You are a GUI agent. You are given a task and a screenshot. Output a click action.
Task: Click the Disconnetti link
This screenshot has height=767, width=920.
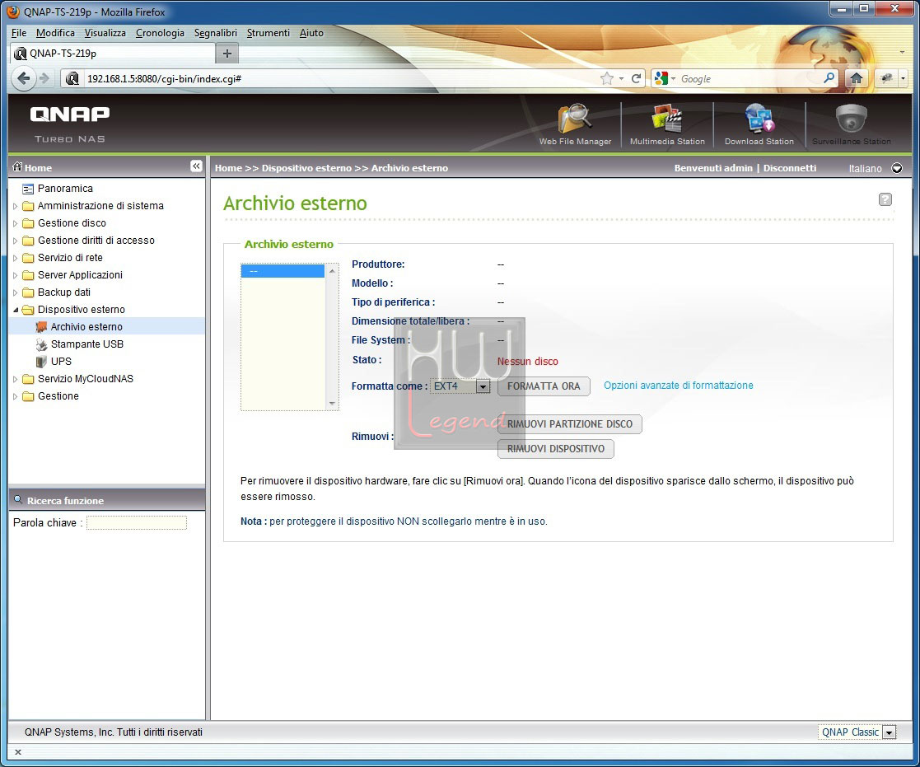(x=790, y=168)
